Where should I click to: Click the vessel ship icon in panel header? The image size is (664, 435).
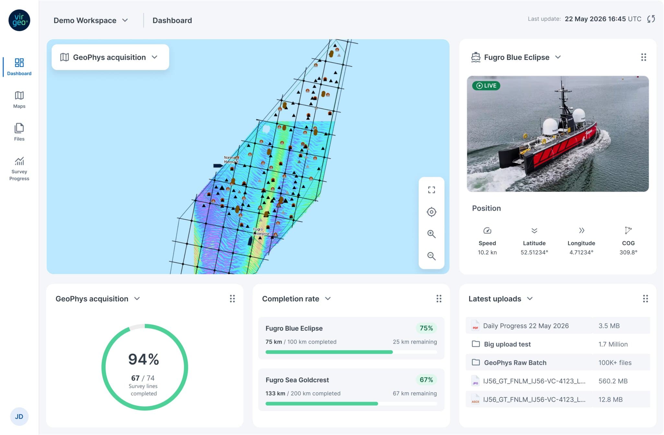tap(475, 57)
